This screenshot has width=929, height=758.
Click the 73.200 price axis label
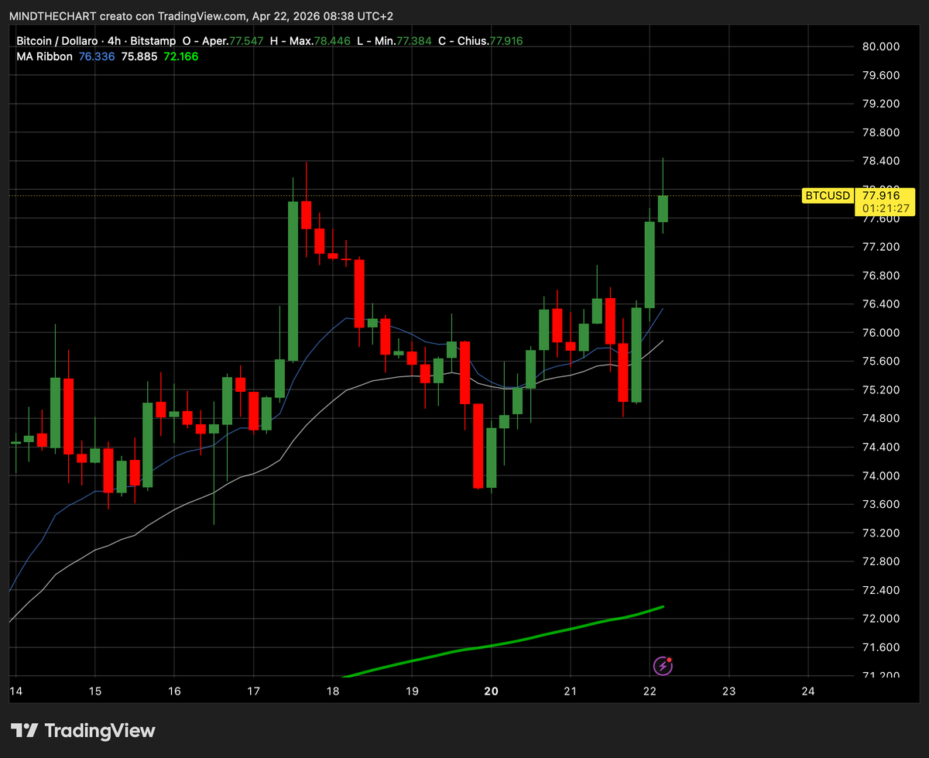click(880, 533)
